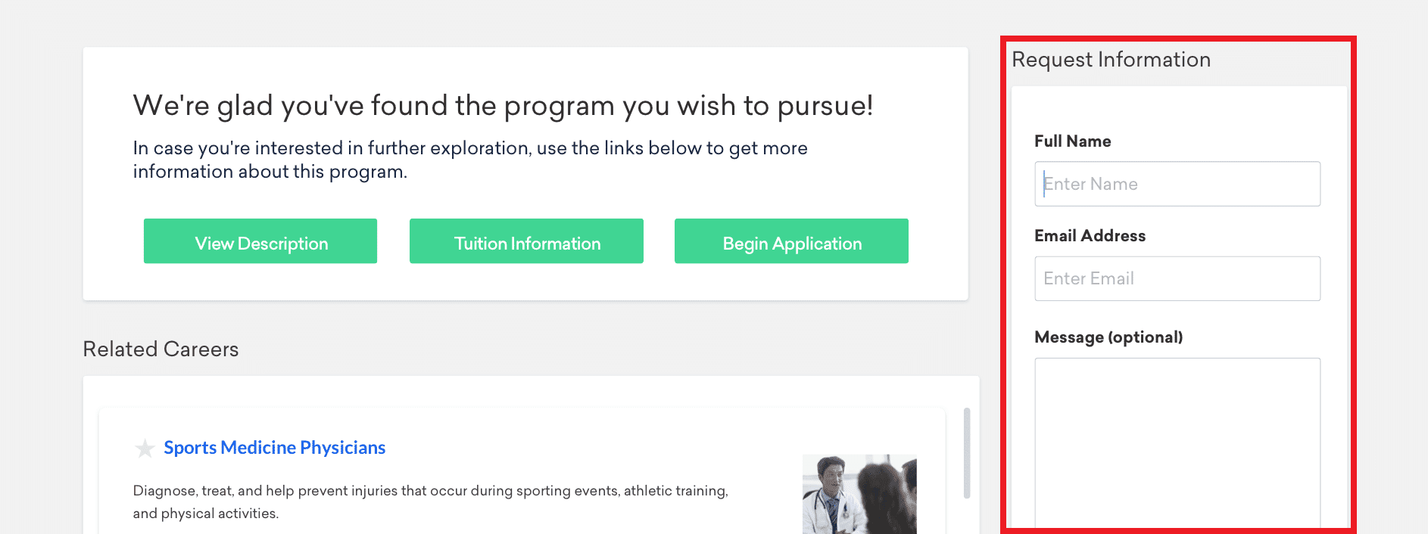Click the "We're glad you've found" headline
Image resolution: width=1428 pixels, height=534 pixels.
(x=503, y=106)
